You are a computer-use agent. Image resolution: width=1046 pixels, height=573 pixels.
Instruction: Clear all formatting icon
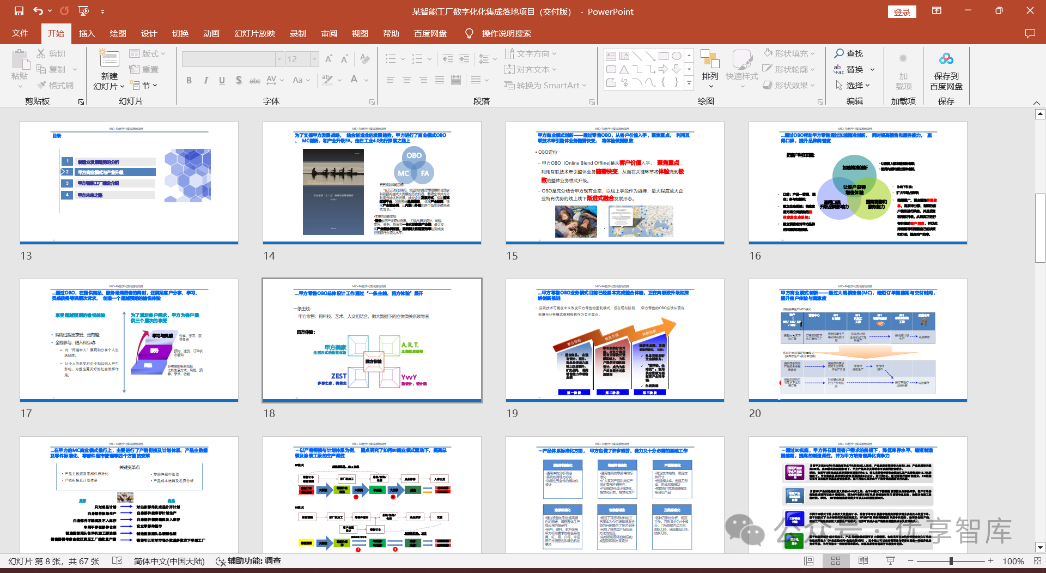[x=365, y=59]
